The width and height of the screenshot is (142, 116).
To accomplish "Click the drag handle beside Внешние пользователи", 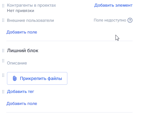I will pos(3,20).
